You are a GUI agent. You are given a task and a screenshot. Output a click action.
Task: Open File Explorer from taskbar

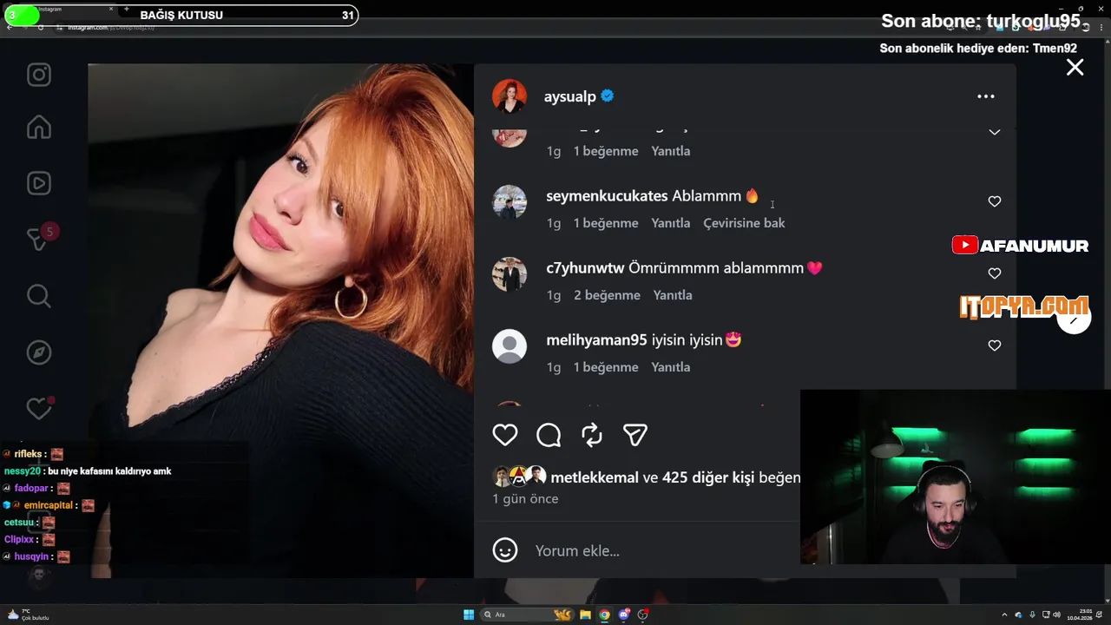586,615
